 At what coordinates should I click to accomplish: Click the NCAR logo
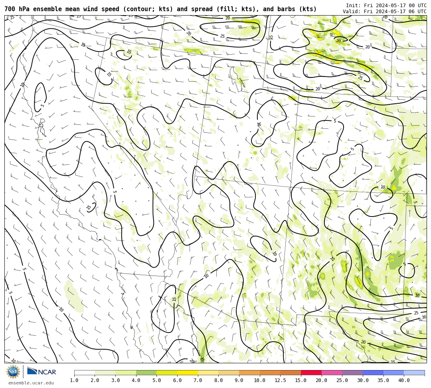coord(42,372)
